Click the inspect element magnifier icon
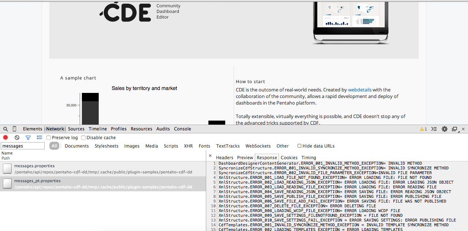The width and height of the screenshot is (468, 231). click(5, 129)
